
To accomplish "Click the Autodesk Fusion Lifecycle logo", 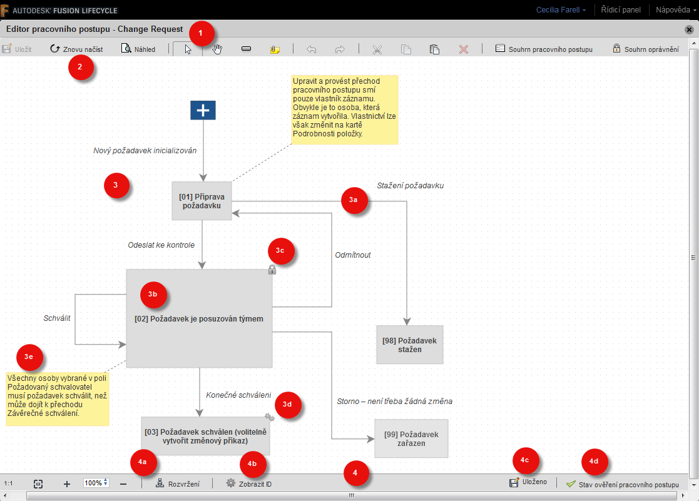I will [59, 10].
